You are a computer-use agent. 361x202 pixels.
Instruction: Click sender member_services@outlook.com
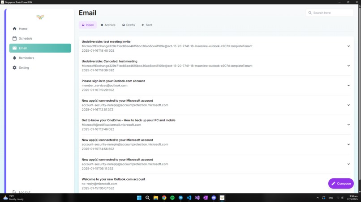tap(104, 86)
